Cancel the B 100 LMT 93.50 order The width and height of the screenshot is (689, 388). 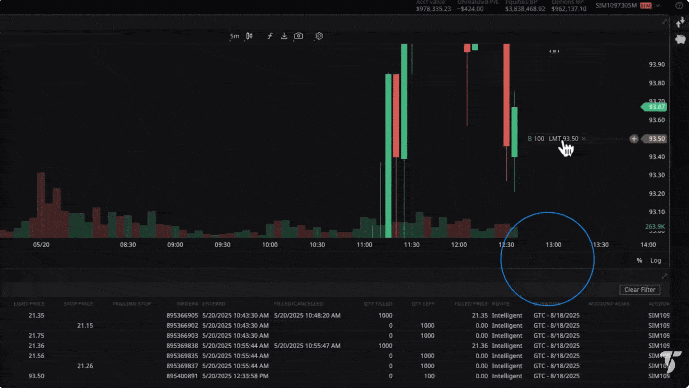coord(583,139)
